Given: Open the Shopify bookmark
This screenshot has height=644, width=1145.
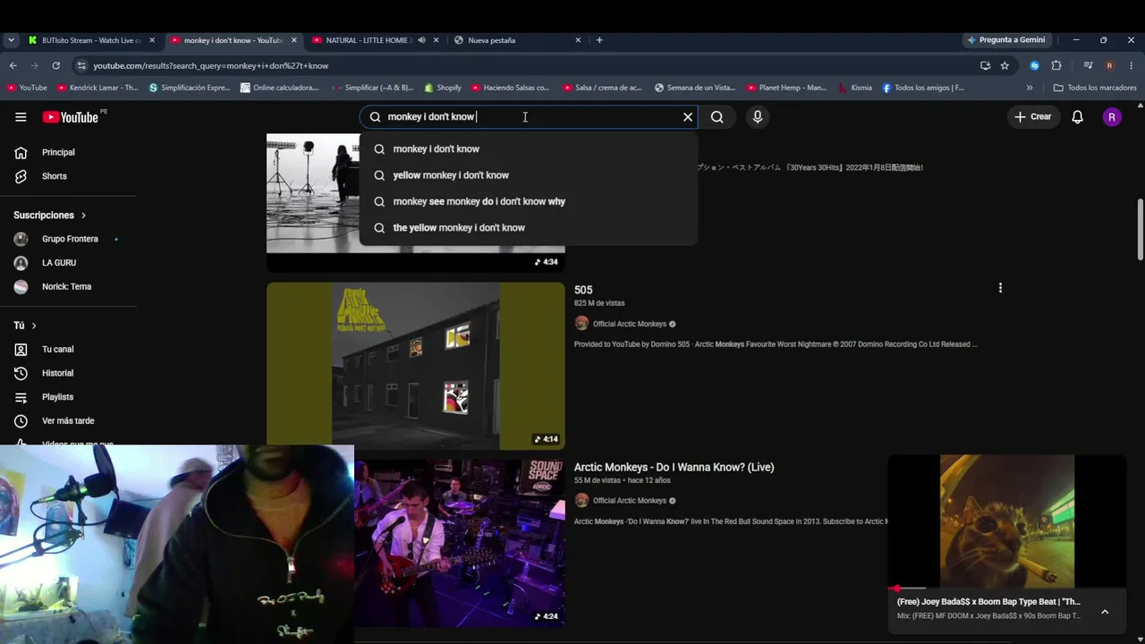Looking at the screenshot, I should click(443, 88).
